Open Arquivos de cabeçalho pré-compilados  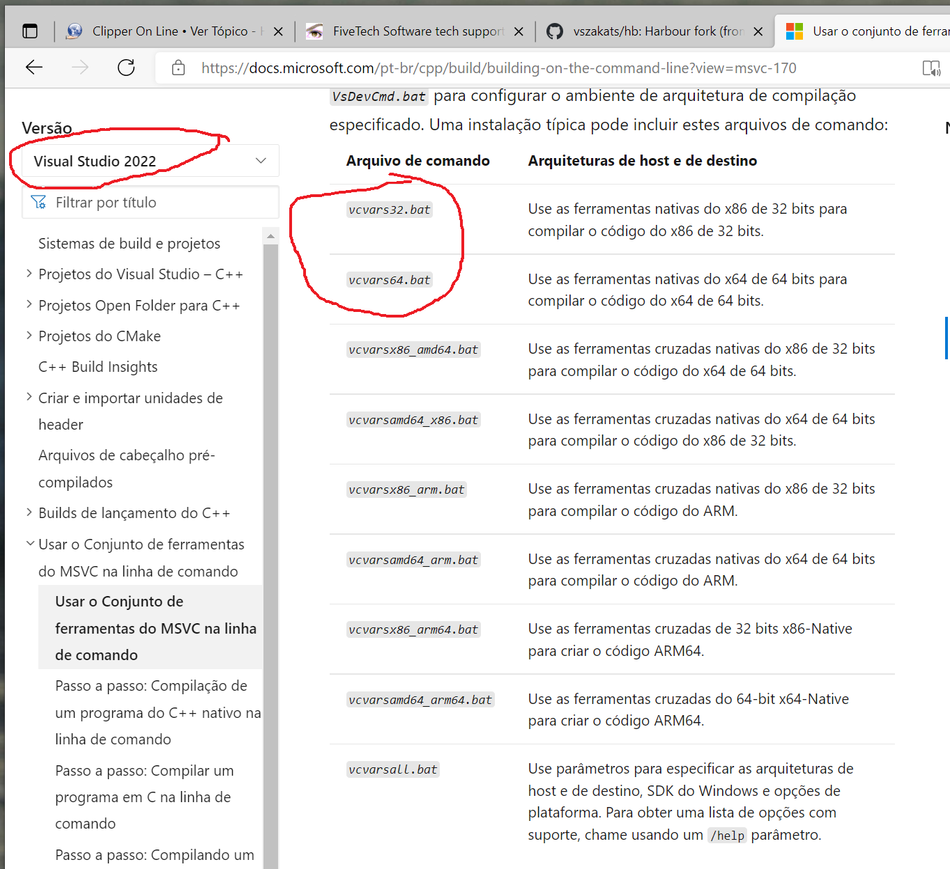point(126,469)
